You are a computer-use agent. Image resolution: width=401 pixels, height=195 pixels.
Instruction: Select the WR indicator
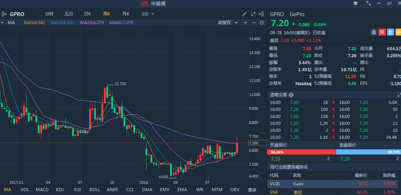click(x=199, y=190)
